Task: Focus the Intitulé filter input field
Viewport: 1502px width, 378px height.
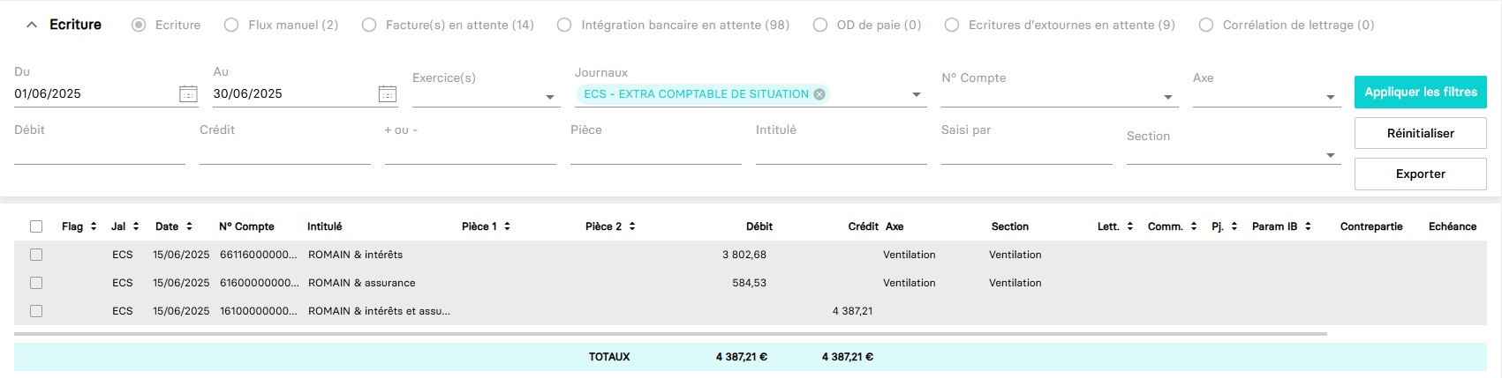Action: pyautogui.click(x=841, y=153)
